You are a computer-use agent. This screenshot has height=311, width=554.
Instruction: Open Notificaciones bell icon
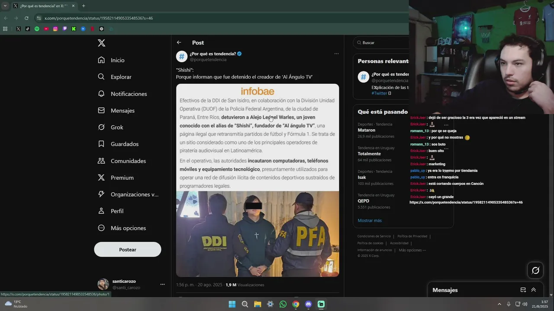point(101,93)
